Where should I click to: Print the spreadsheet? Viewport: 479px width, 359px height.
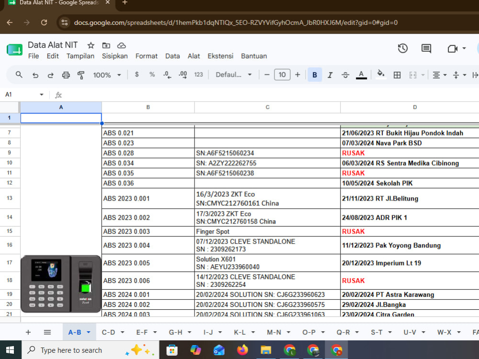coord(66,75)
